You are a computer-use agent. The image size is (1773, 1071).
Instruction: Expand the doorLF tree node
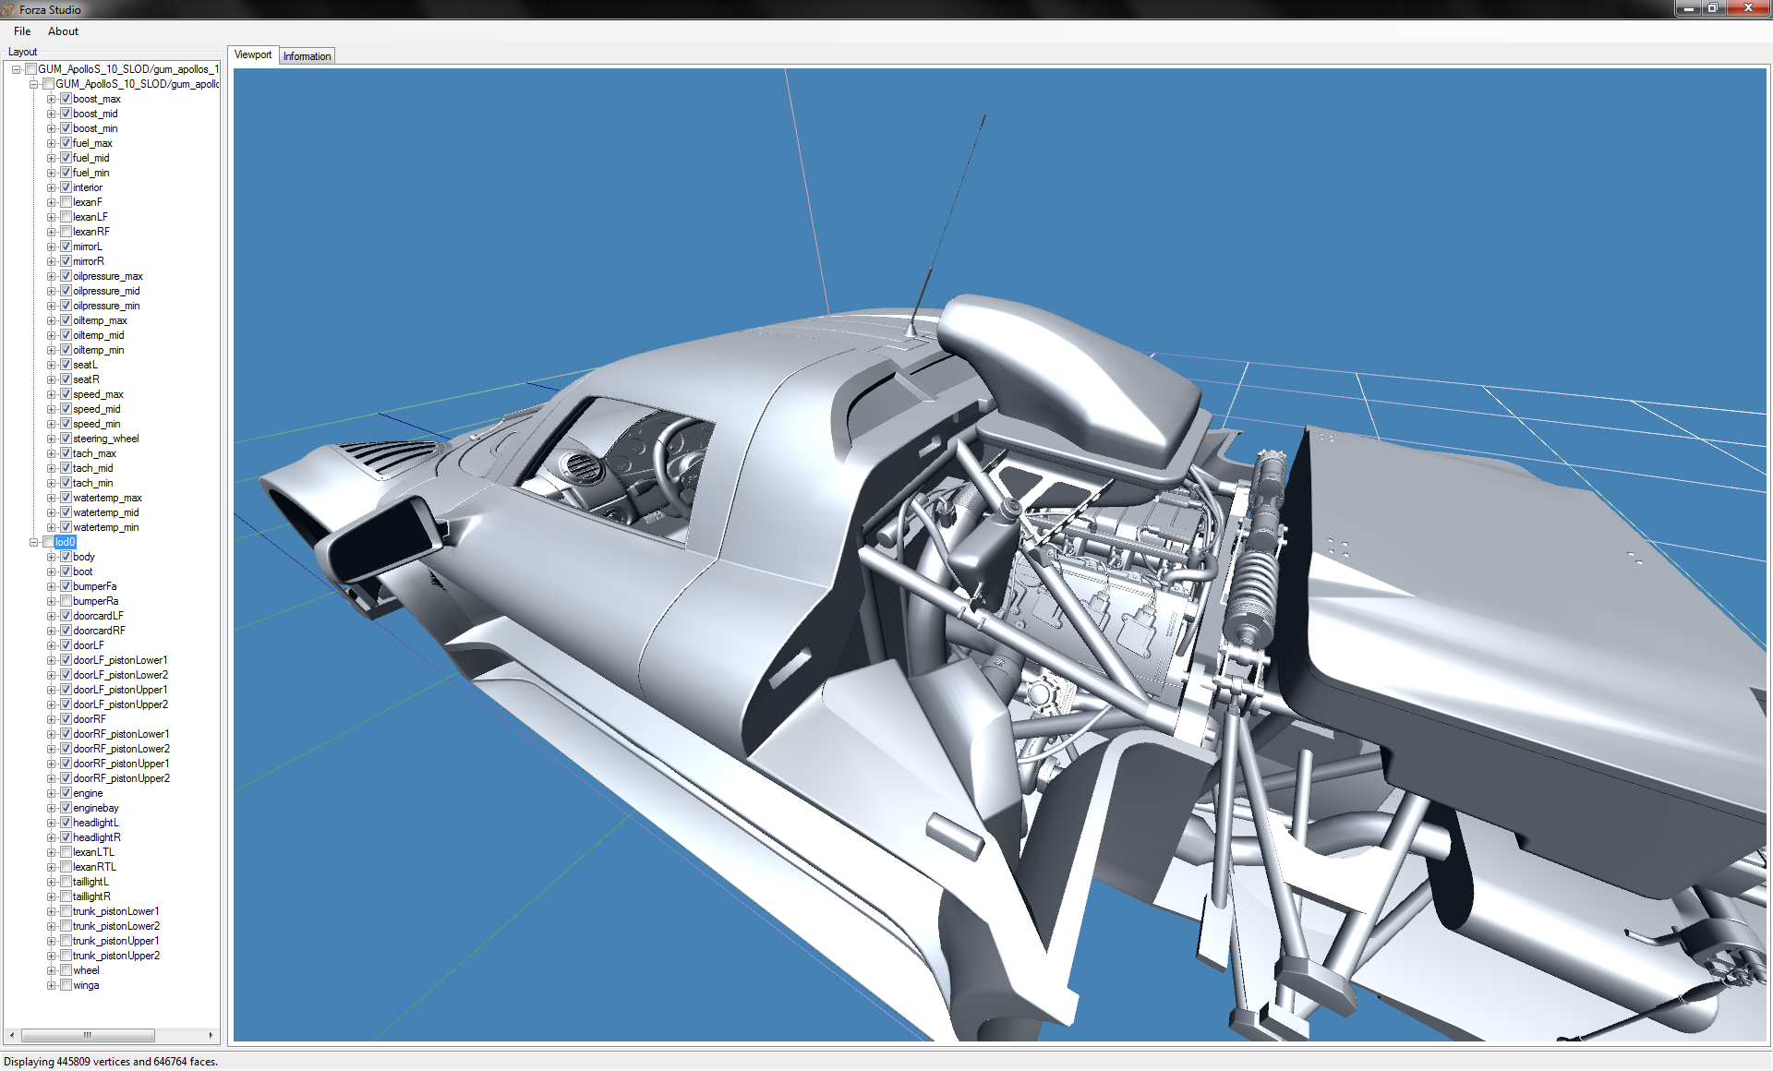click(52, 645)
